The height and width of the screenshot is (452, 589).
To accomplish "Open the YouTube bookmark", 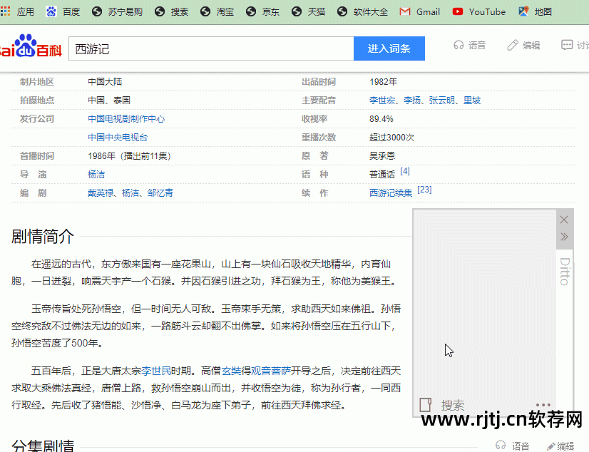I will pyautogui.click(x=479, y=11).
